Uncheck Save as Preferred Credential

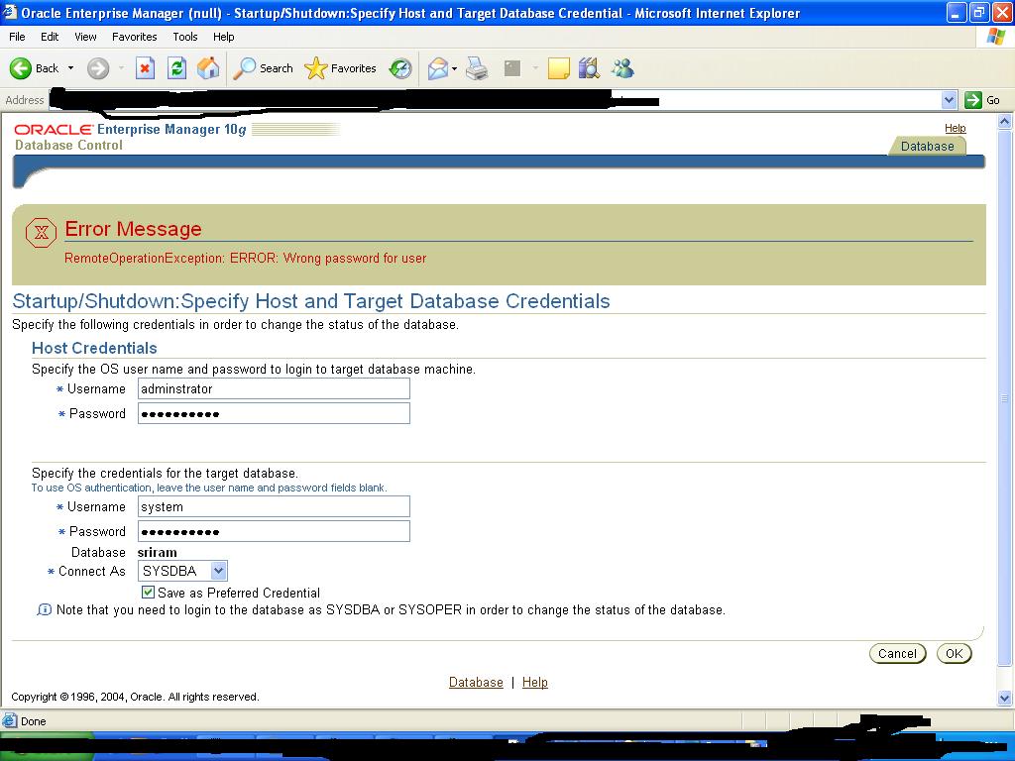tap(149, 593)
